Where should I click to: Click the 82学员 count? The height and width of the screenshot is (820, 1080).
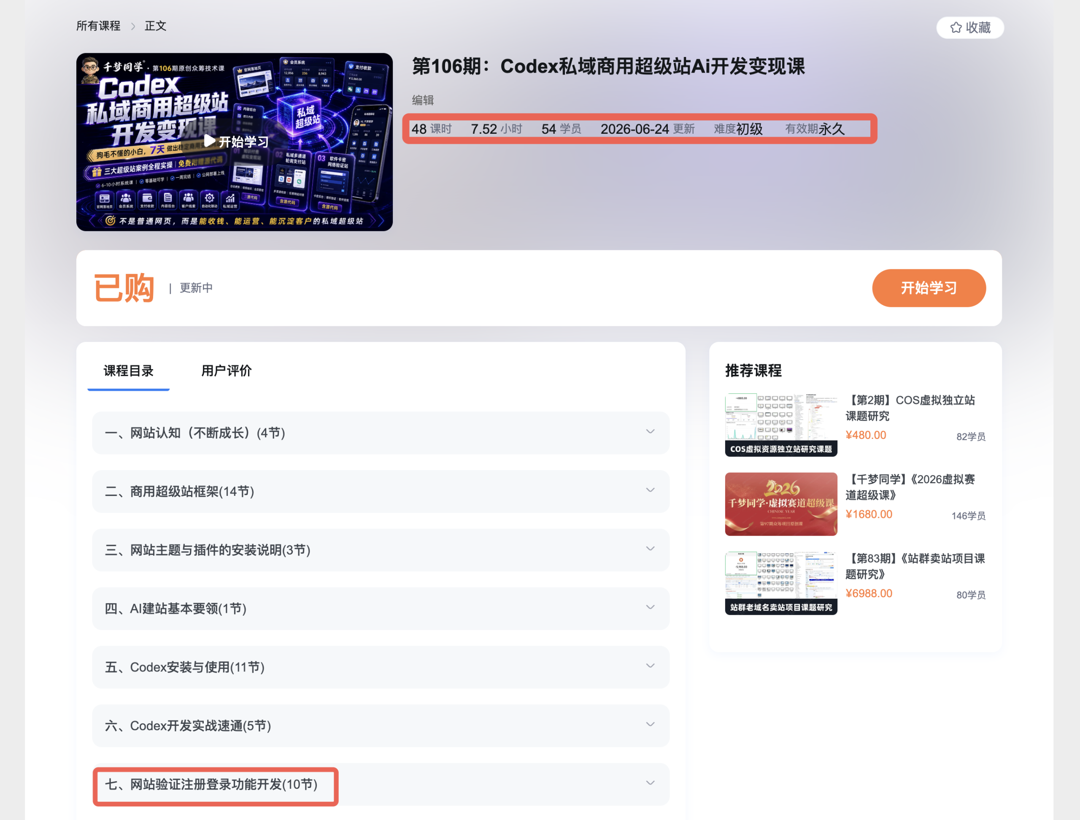click(x=971, y=437)
